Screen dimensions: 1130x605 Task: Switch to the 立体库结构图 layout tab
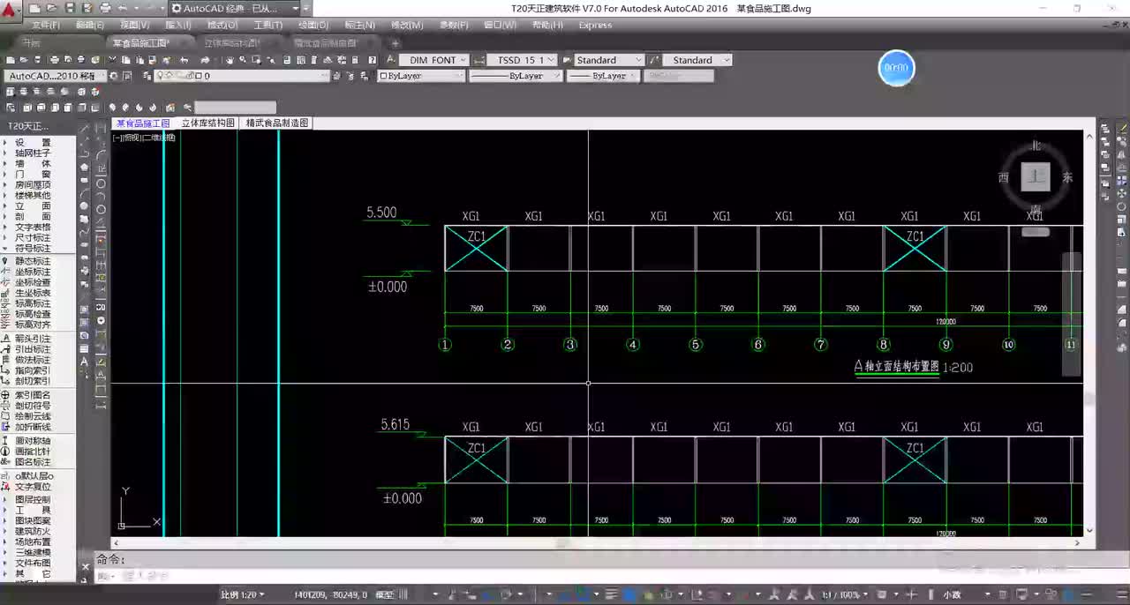tap(208, 123)
